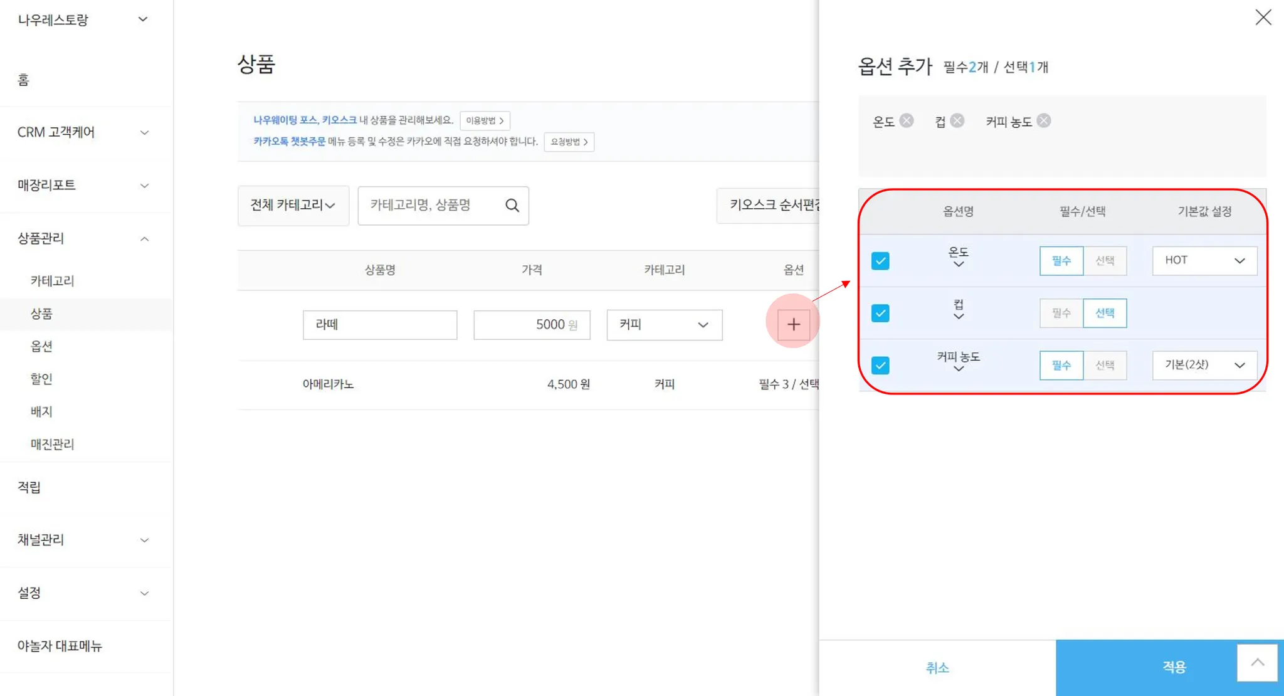Uncheck the 커피 농도 option checkbox
This screenshot has height=696, width=1284.
tap(880, 365)
